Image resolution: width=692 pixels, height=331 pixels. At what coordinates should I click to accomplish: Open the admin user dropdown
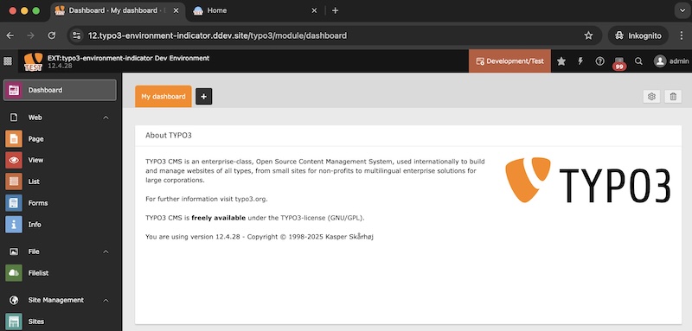(x=671, y=61)
